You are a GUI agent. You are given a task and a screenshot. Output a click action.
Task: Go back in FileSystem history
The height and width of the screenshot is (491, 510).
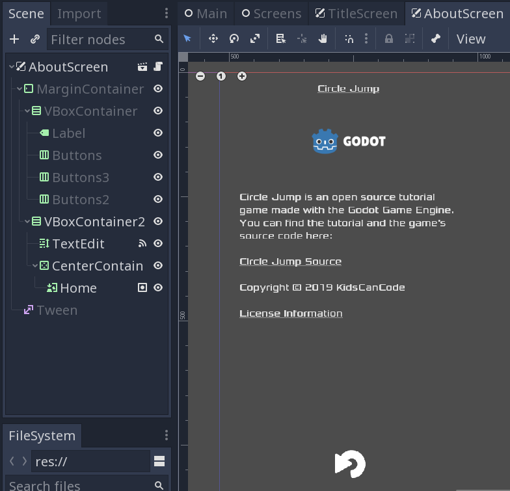(x=12, y=461)
